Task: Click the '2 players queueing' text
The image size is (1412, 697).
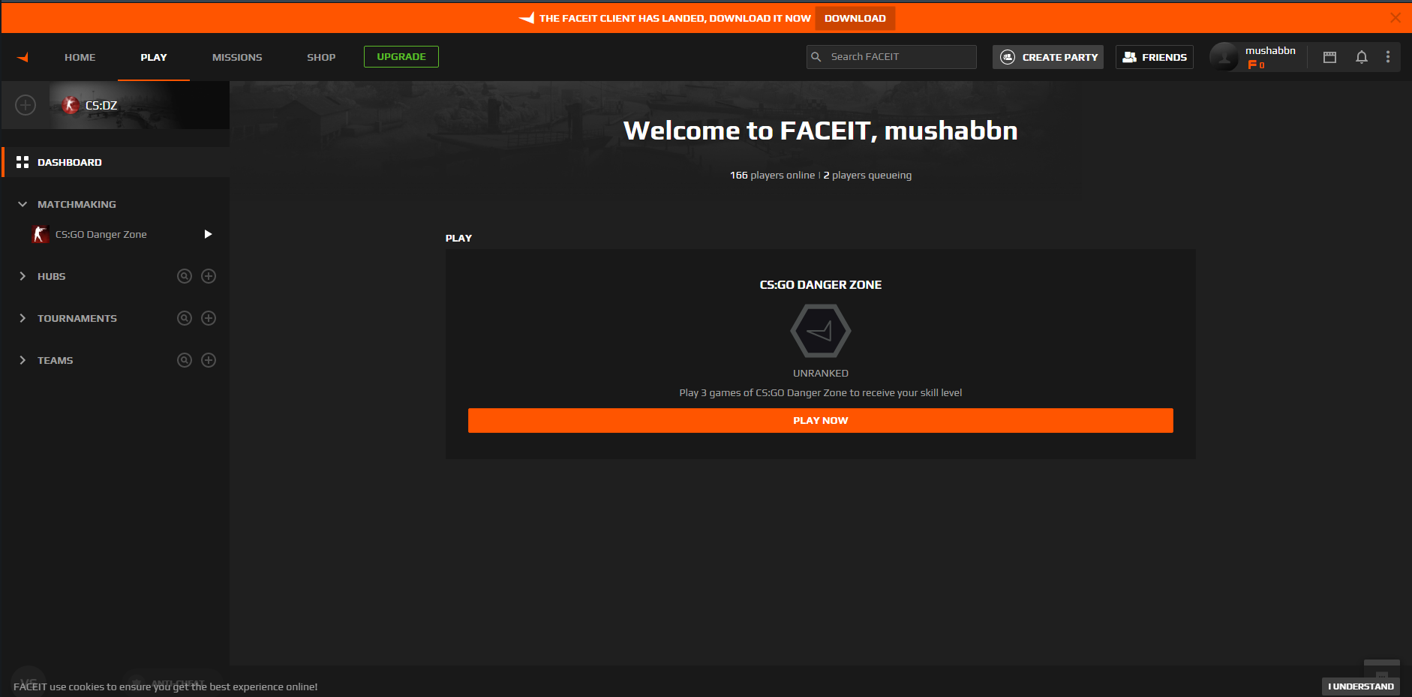Action: (867, 176)
